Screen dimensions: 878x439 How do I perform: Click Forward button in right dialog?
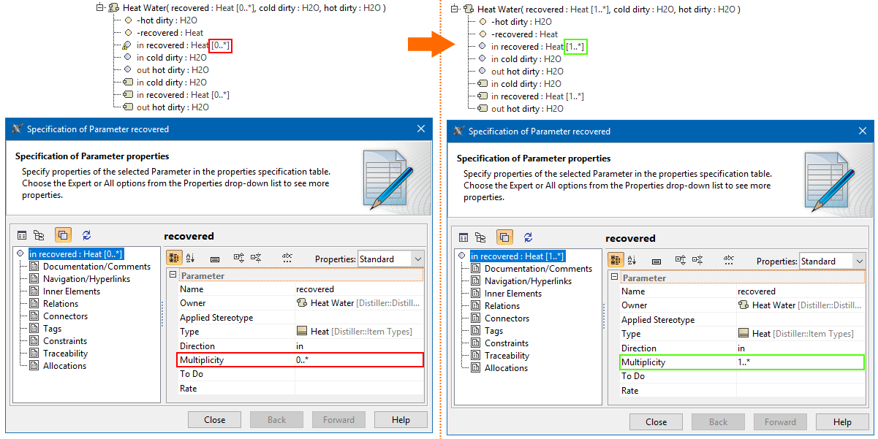(781, 422)
